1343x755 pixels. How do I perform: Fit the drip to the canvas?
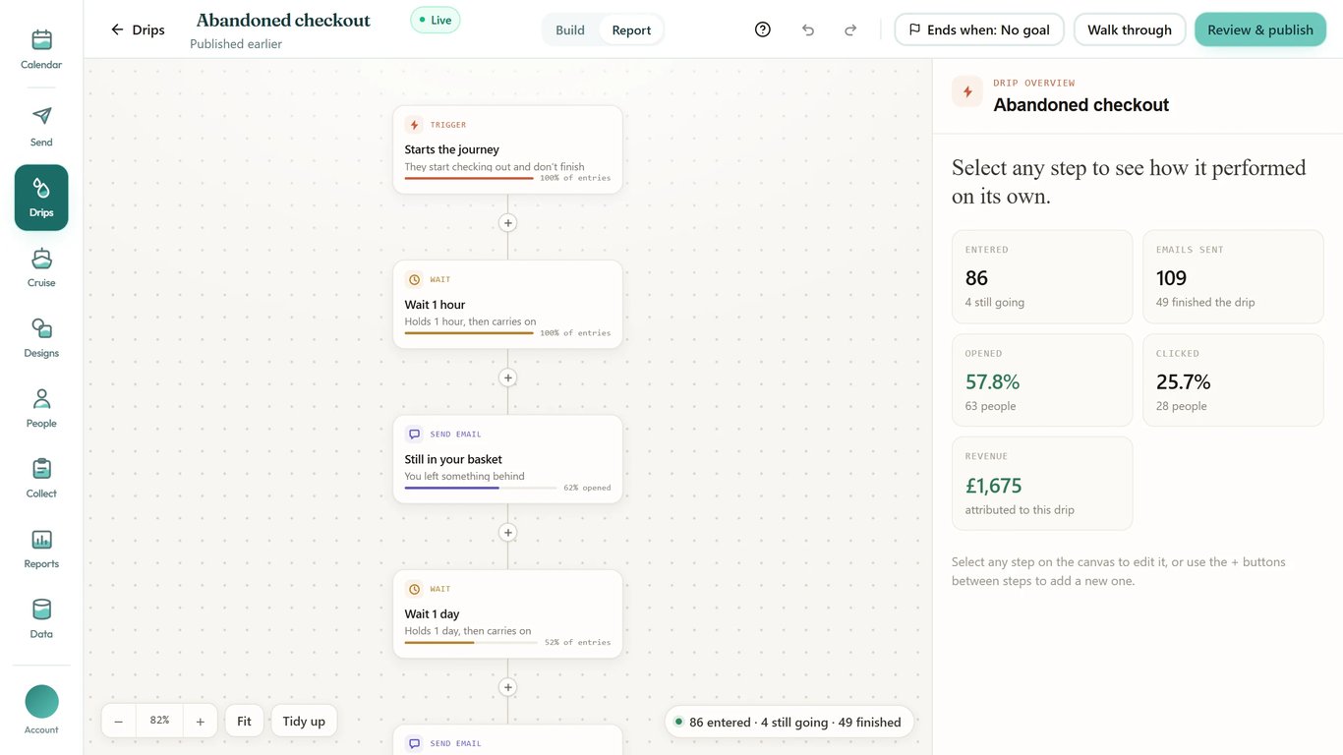click(x=244, y=721)
